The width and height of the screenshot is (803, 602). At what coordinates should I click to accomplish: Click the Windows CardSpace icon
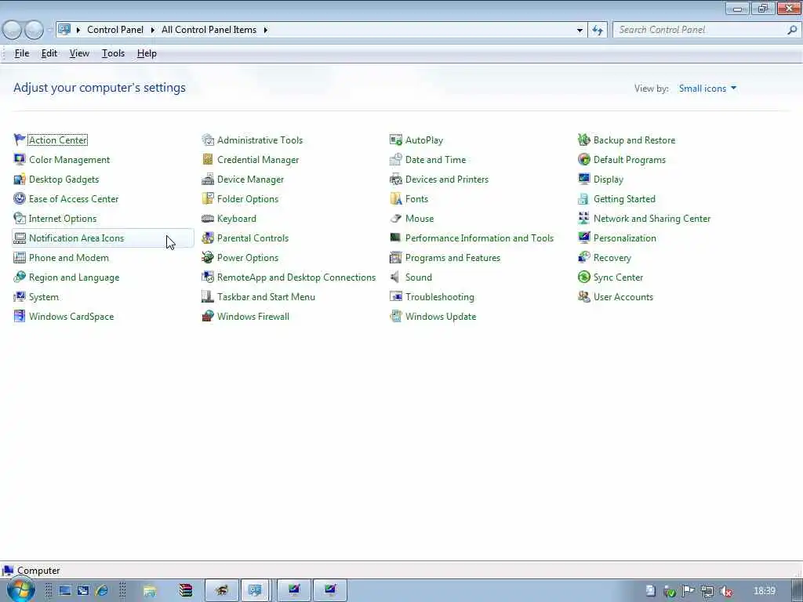pos(20,316)
